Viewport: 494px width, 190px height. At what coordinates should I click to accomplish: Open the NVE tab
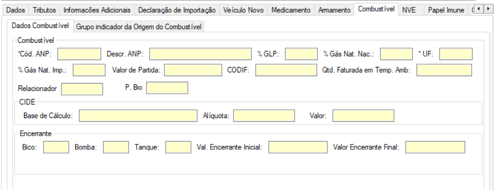(409, 9)
